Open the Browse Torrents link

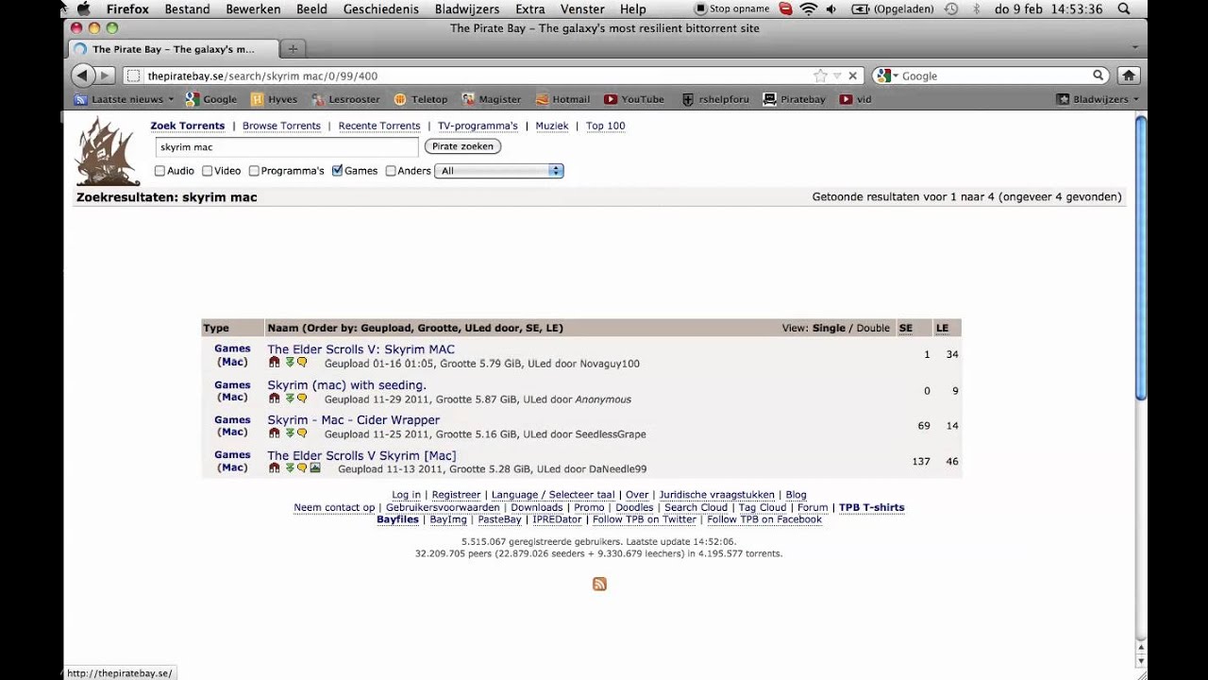[281, 126]
